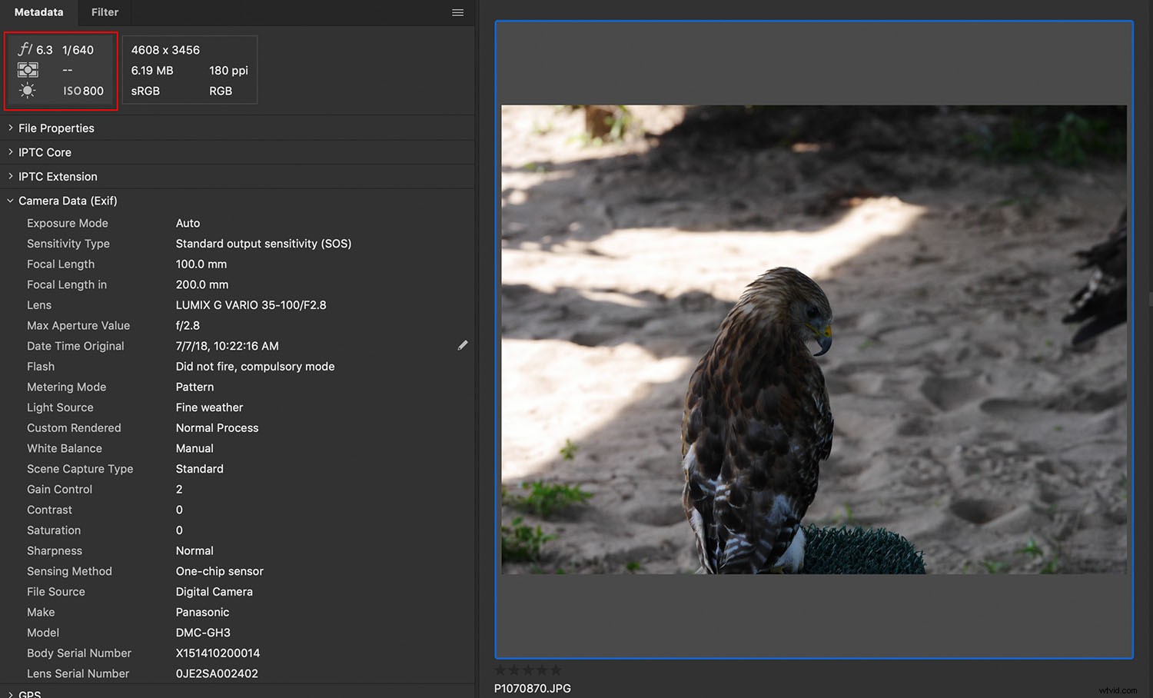Set a three-star rating on P1070870.JPG
Screen dimensions: 1153x698
pyautogui.click(x=528, y=670)
